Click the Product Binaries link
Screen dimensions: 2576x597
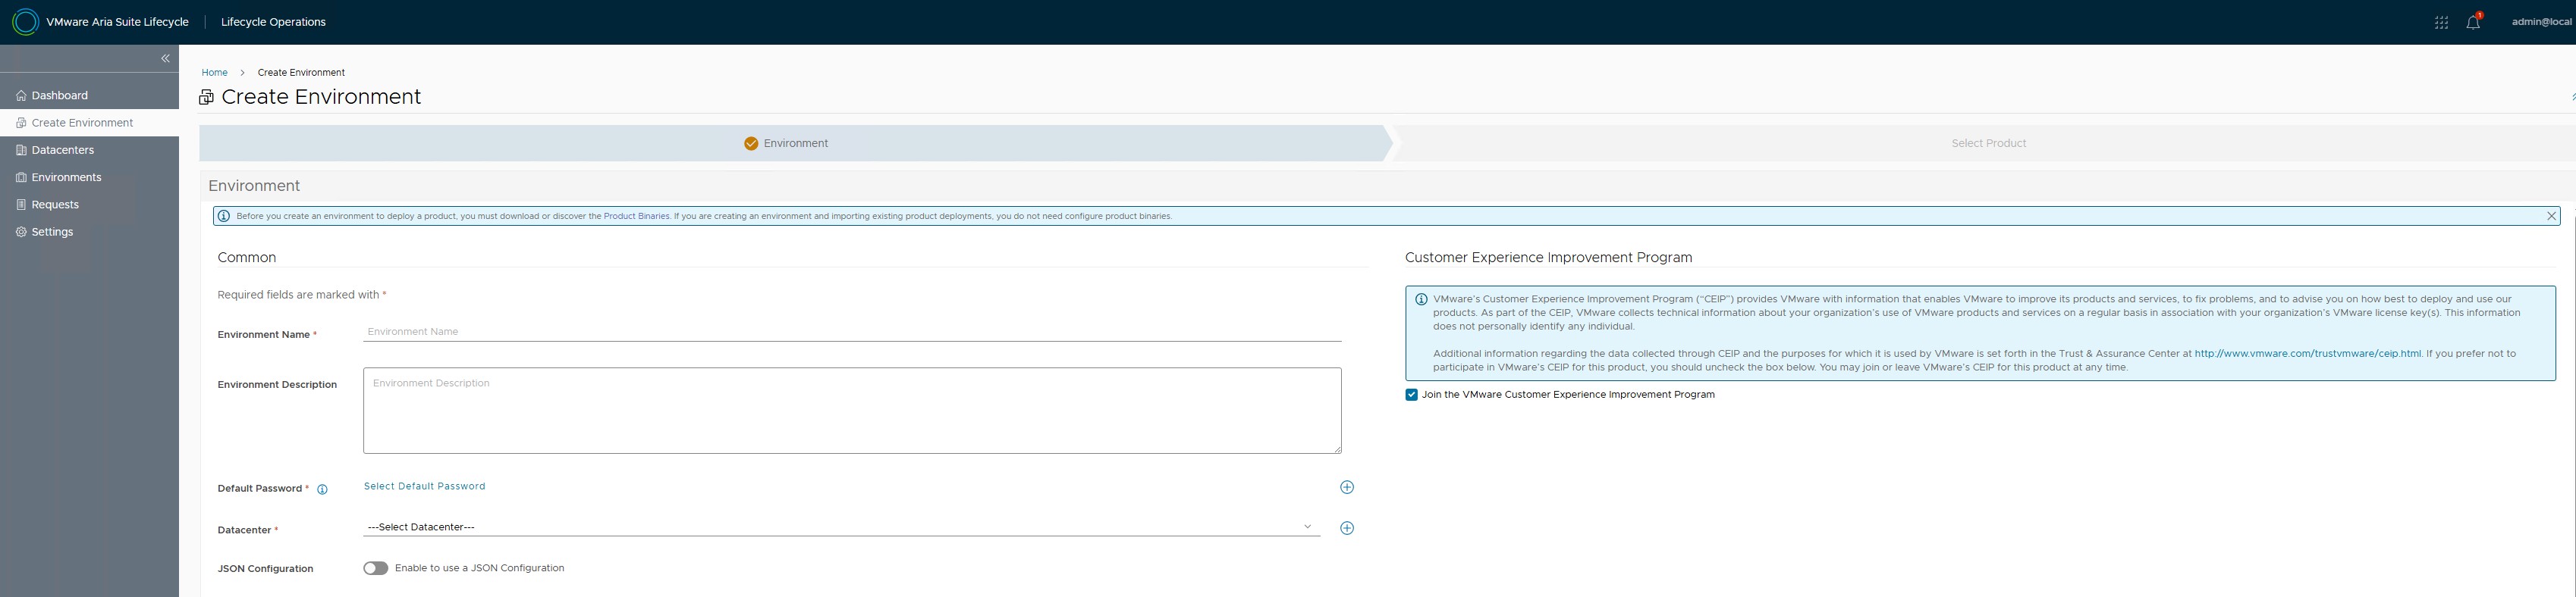coord(636,216)
